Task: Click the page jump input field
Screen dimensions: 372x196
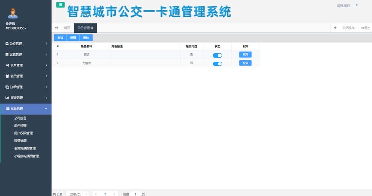Action: (135, 194)
